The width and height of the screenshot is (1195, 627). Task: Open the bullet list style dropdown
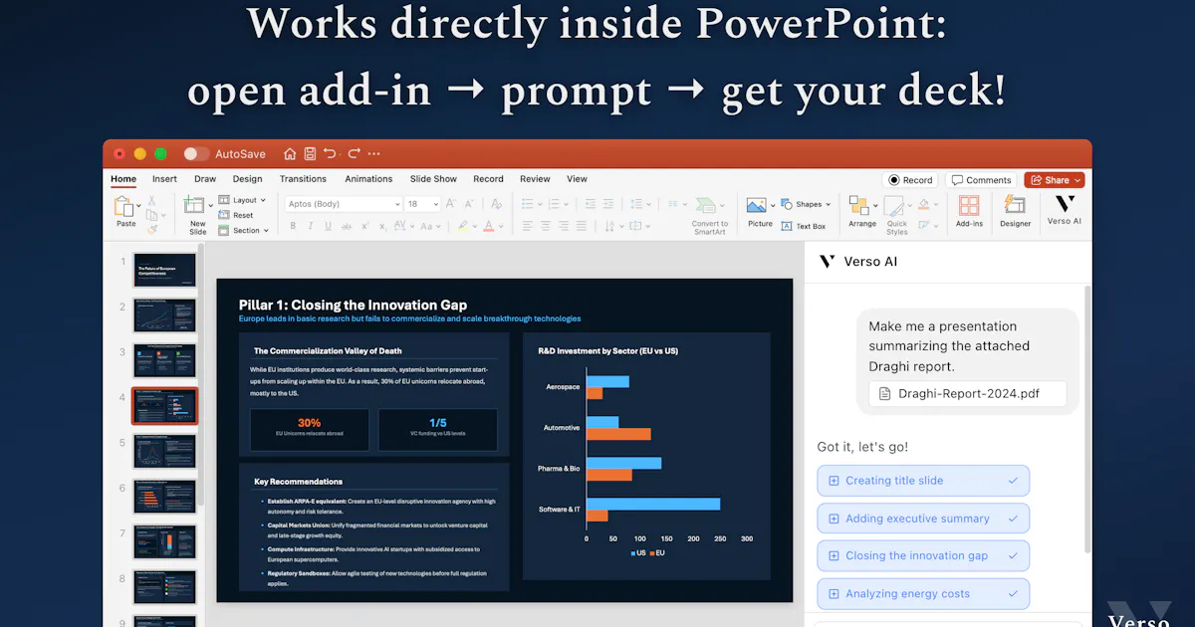pos(541,204)
